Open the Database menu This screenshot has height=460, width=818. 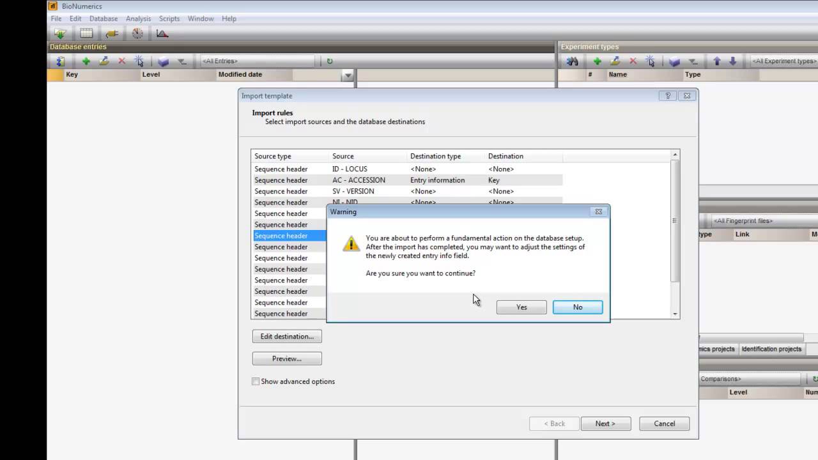[104, 19]
